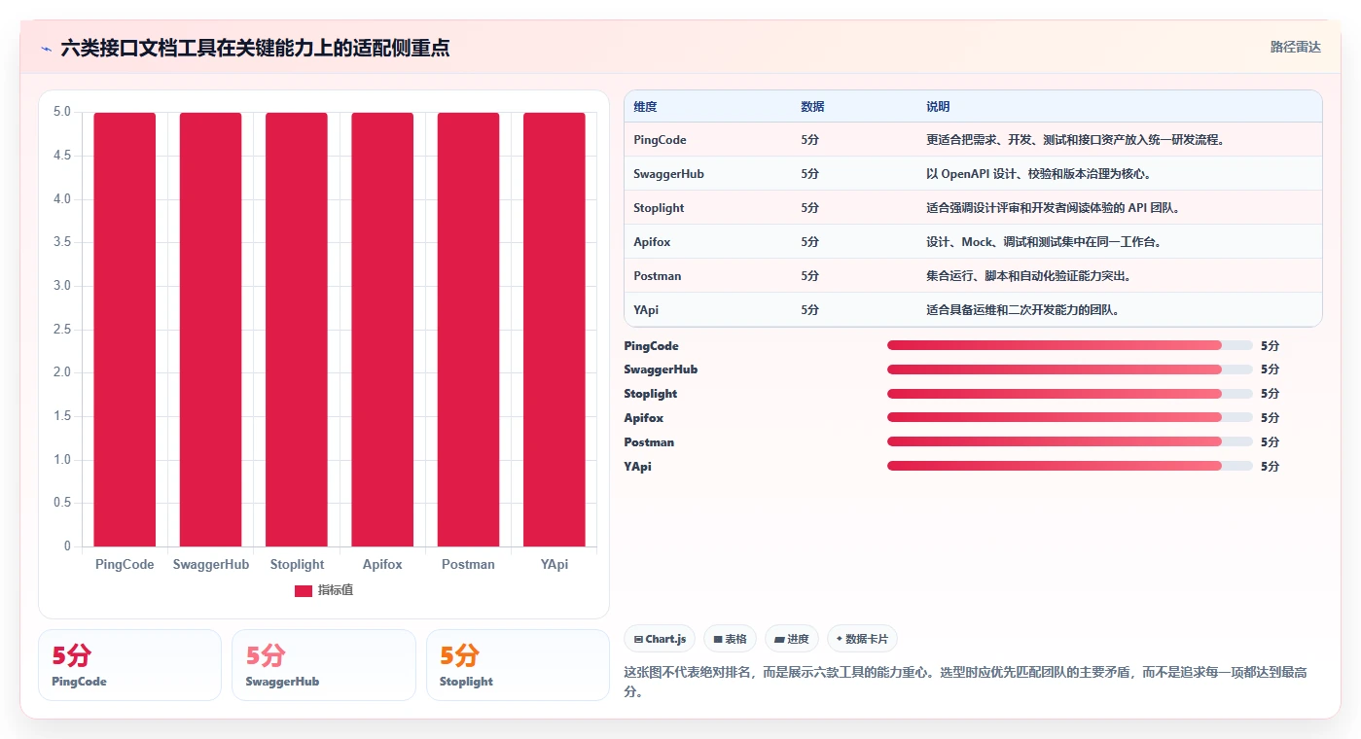Click the PingCode progress bar
The width and height of the screenshot is (1361, 739).
[1069, 345]
